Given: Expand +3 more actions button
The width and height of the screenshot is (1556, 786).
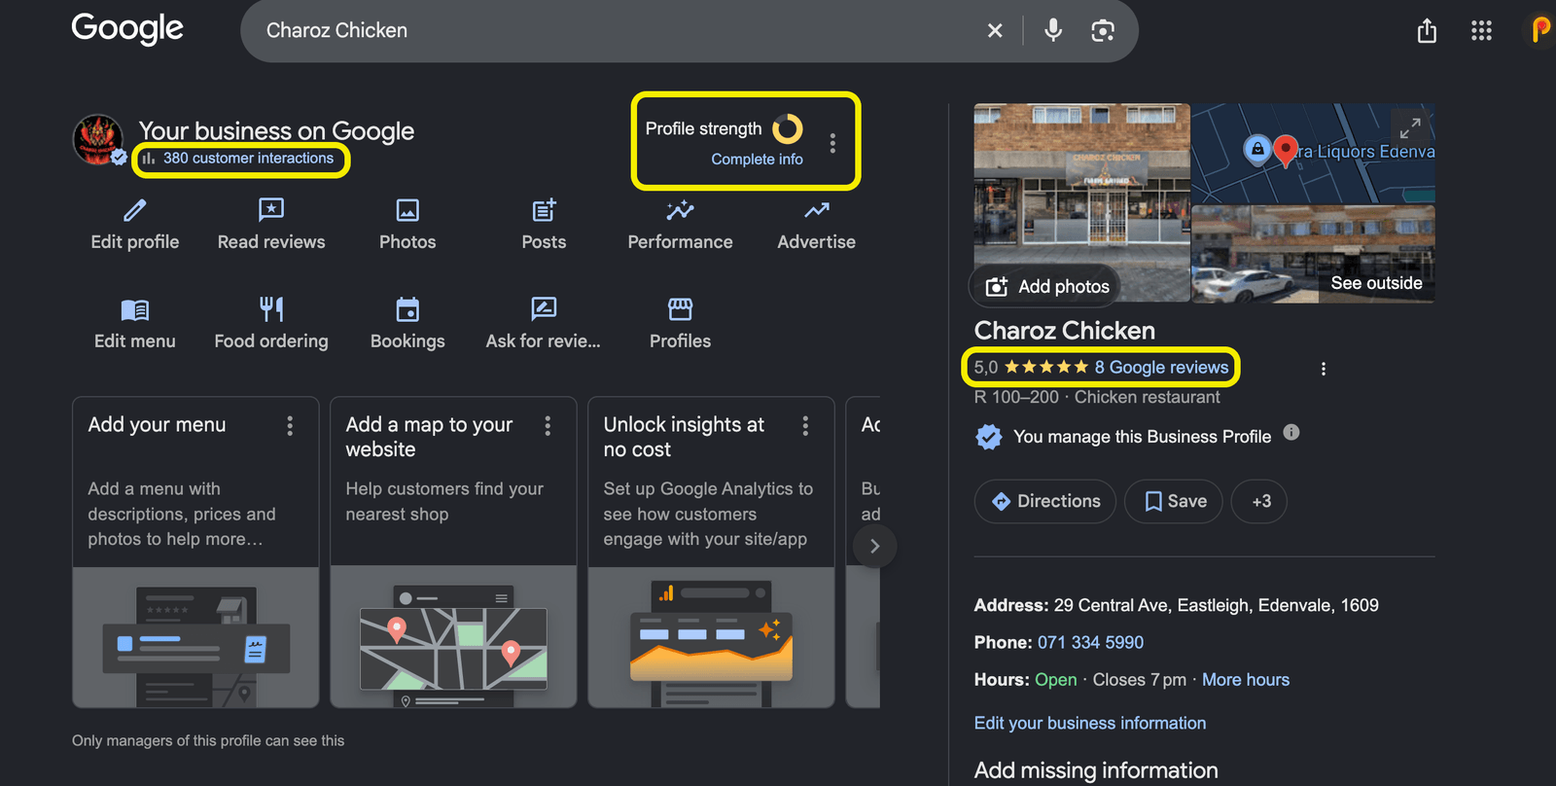Looking at the screenshot, I should coord(1260,501).
